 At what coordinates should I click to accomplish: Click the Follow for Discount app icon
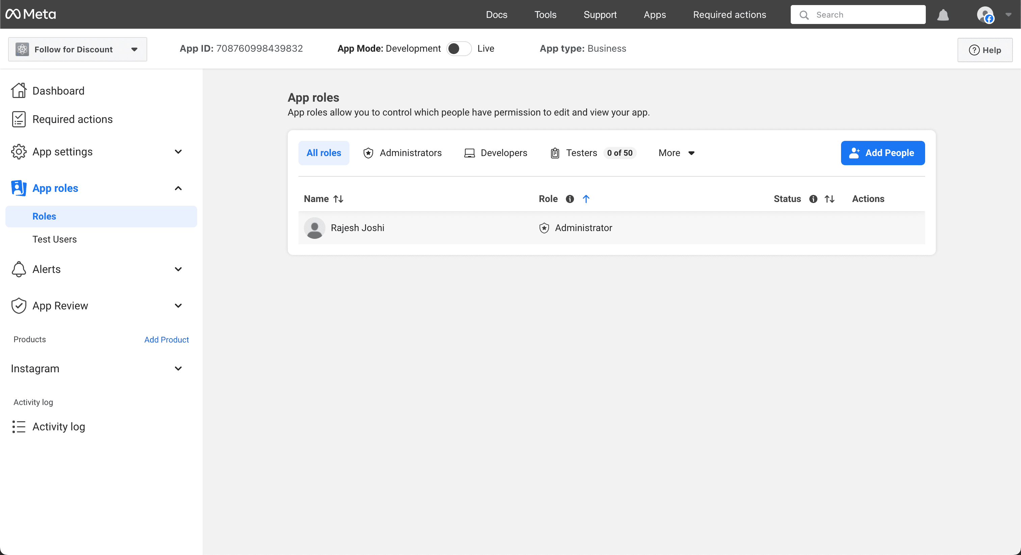[22, 49]
